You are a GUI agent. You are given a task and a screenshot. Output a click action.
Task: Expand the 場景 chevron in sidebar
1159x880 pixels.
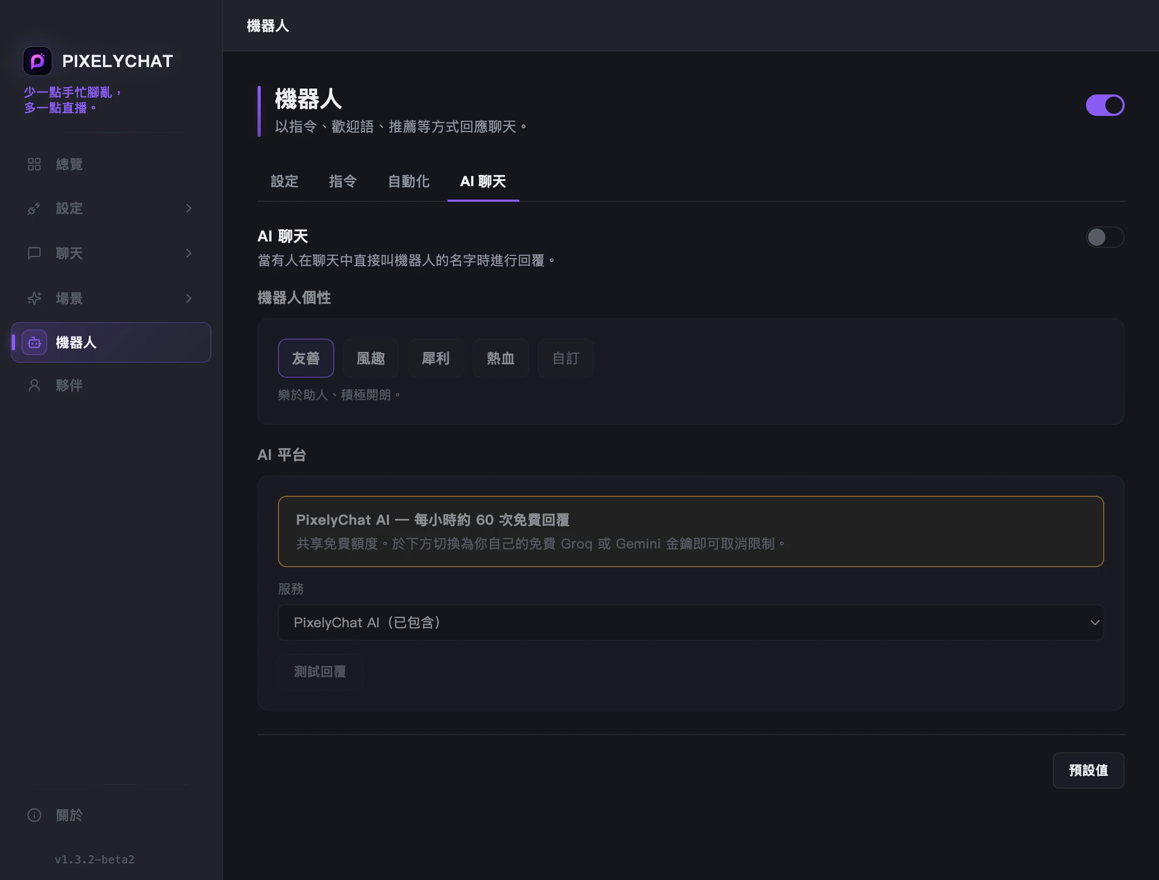188,298
